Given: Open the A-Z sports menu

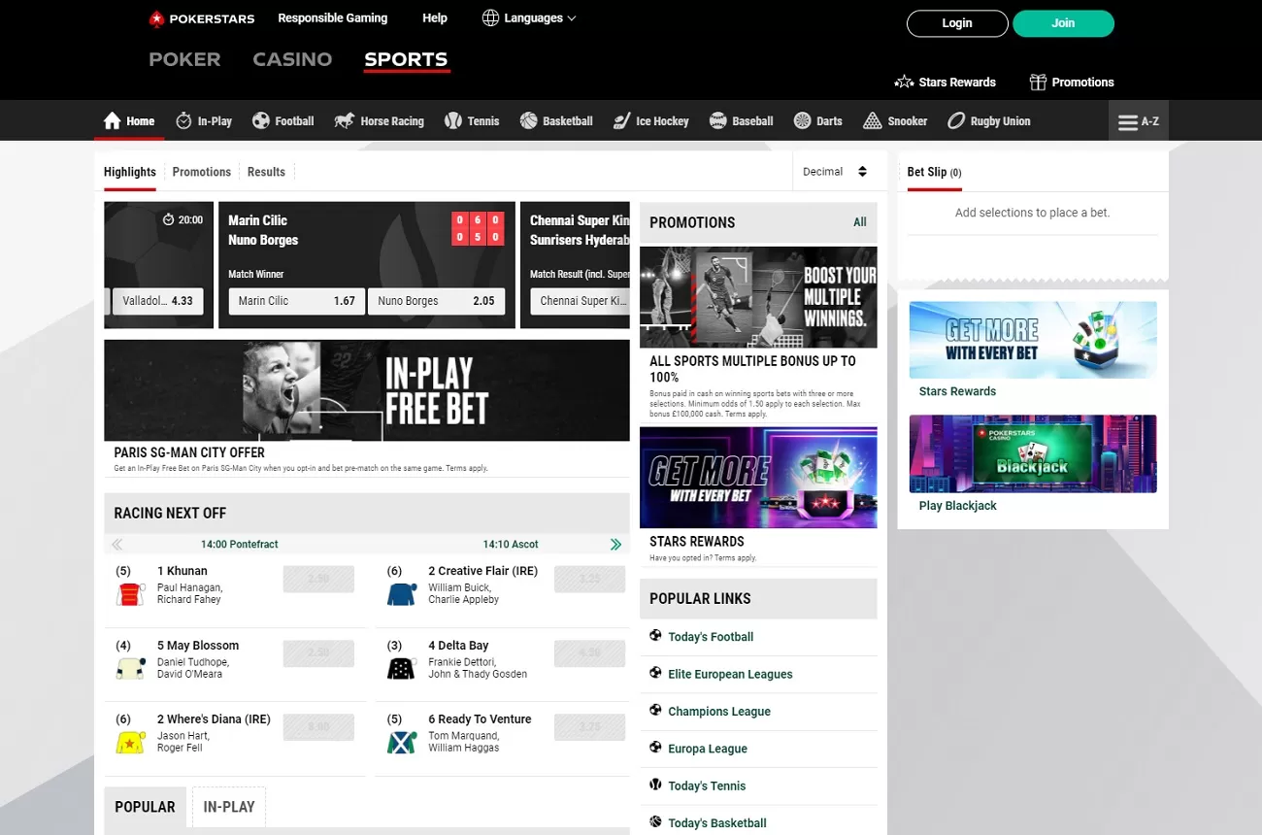Looking at the screenshot, I should (1139, 121).
